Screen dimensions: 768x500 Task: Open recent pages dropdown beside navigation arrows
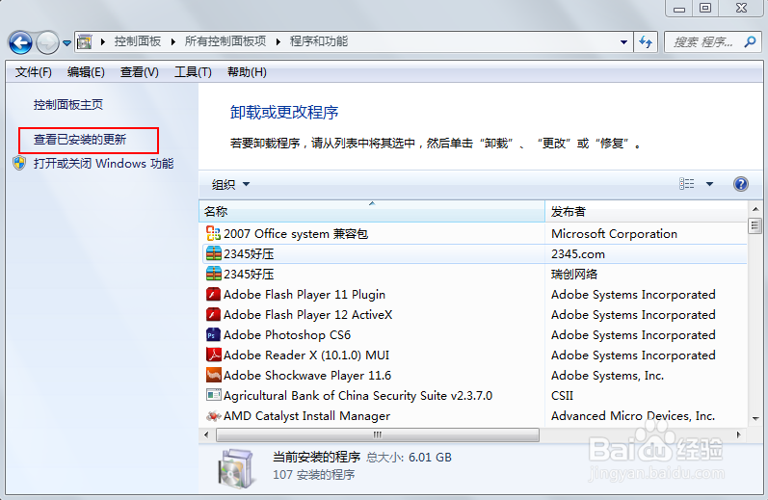click(x=67, y=43)
